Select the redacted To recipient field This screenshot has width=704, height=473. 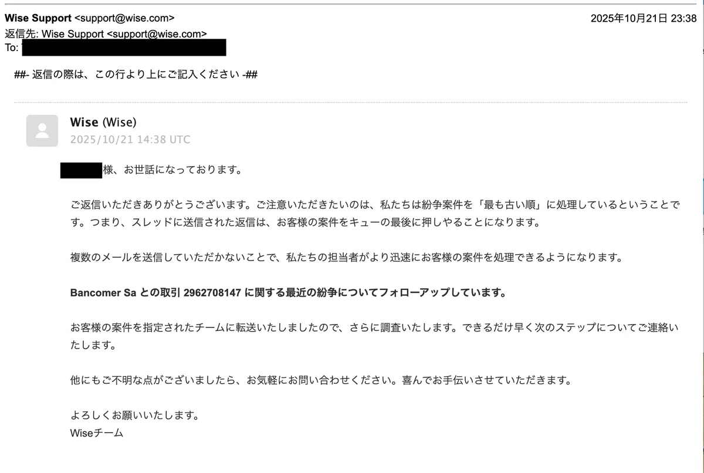coord(123,48)
